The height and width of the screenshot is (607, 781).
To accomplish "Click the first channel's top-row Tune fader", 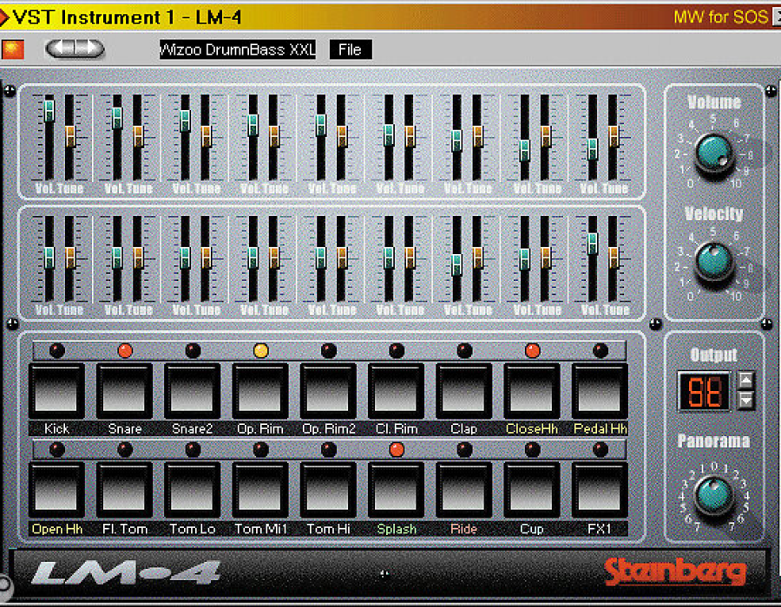I will click(70, 136).
